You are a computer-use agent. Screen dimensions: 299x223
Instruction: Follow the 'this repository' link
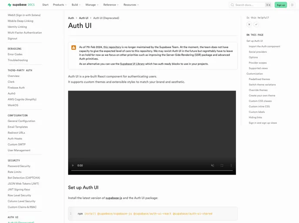[x=112, y=47]
